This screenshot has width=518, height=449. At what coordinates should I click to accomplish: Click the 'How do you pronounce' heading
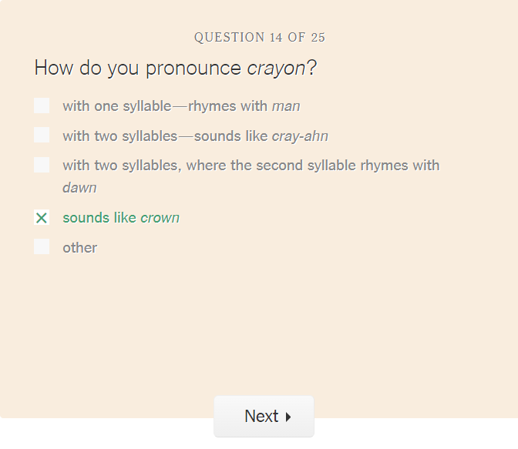point(138,68)
